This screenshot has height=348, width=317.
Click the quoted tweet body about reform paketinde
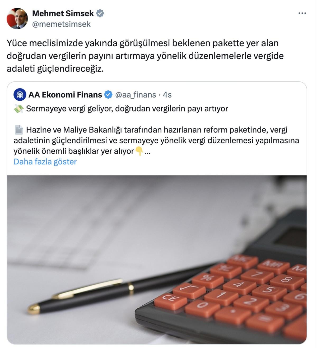(x=156, y=140)
